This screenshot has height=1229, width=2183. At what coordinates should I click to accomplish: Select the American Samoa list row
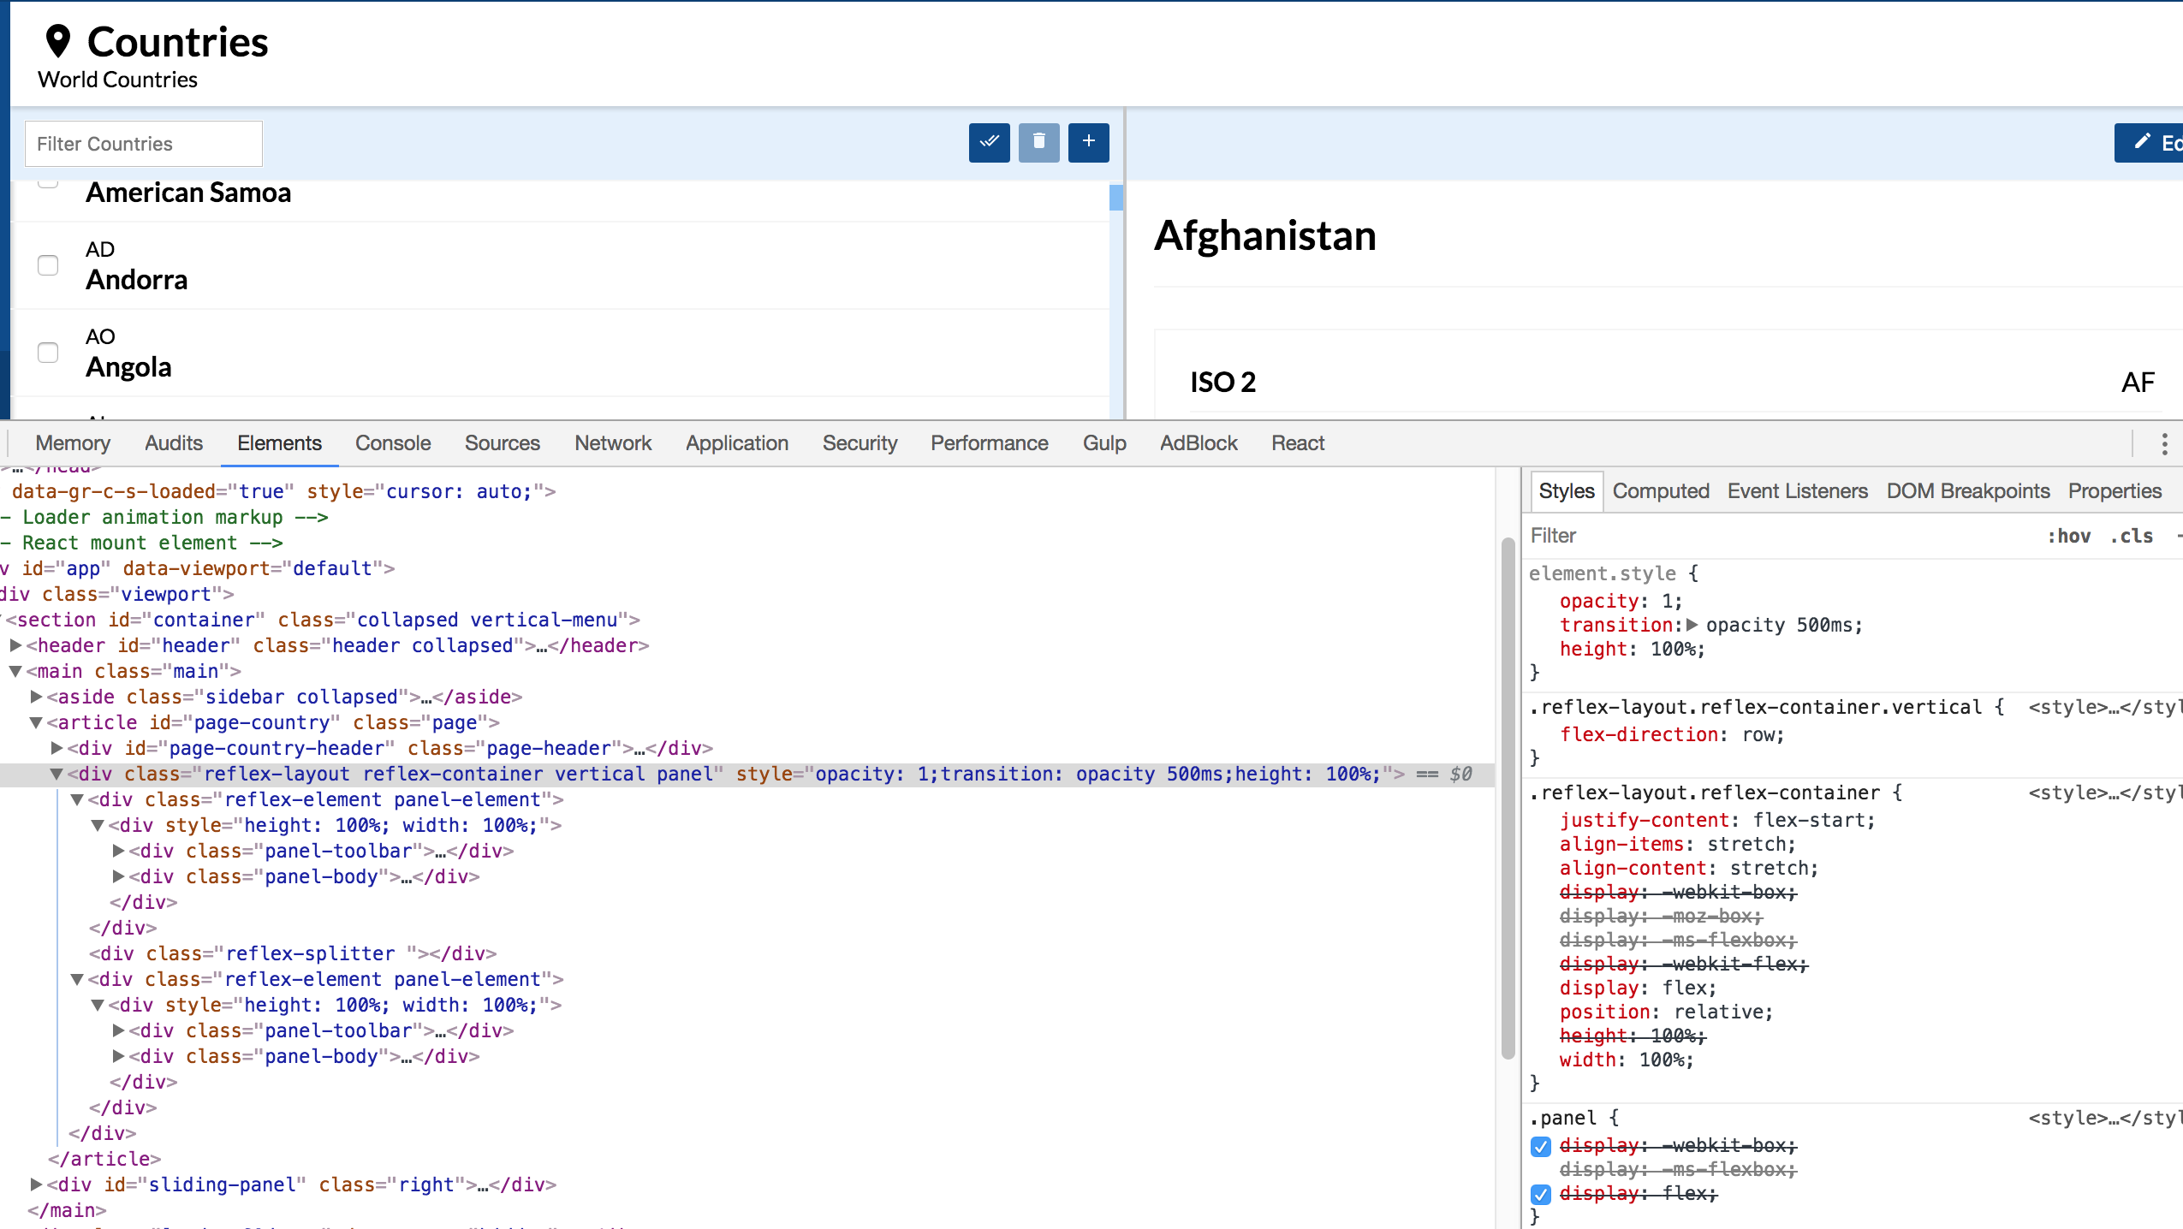pos(188,193)
